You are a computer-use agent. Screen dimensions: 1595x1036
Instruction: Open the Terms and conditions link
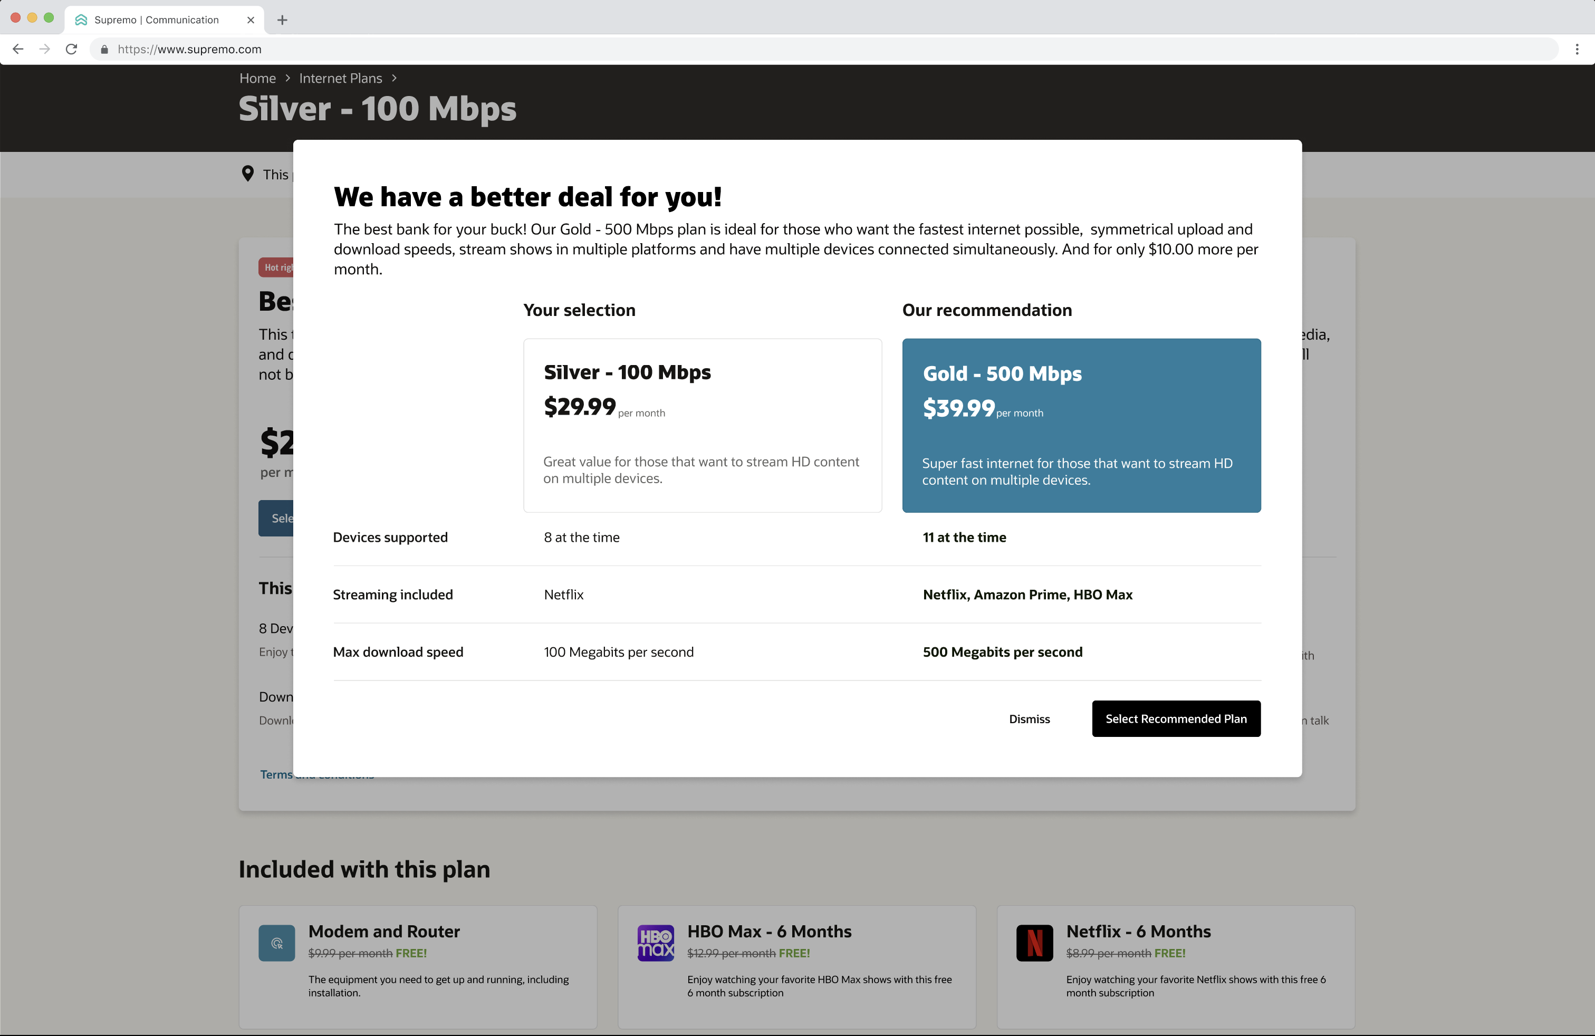pos(276,775)
